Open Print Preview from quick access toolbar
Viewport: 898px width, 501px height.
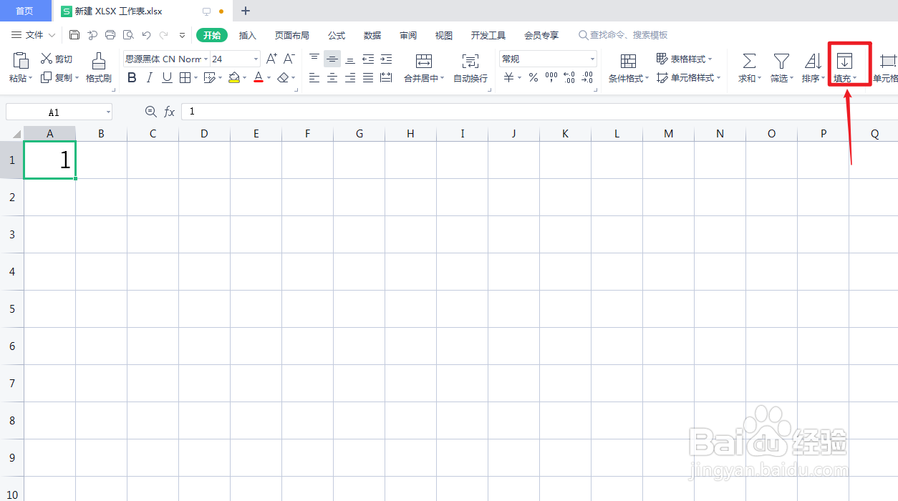[128, 34]
